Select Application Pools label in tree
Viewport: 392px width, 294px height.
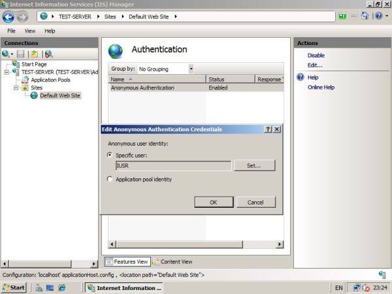[x=50, y=80]
